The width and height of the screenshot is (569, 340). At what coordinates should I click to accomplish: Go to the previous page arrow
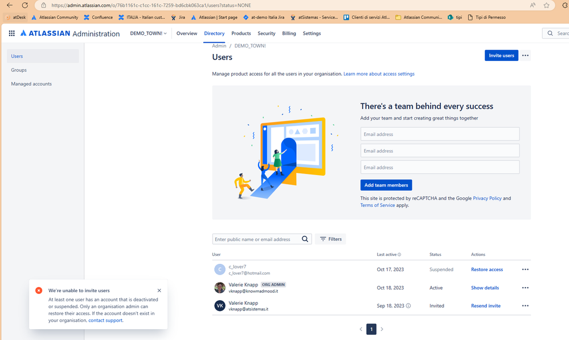361,329
